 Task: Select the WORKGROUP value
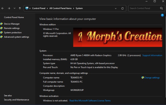pos(77,90)
